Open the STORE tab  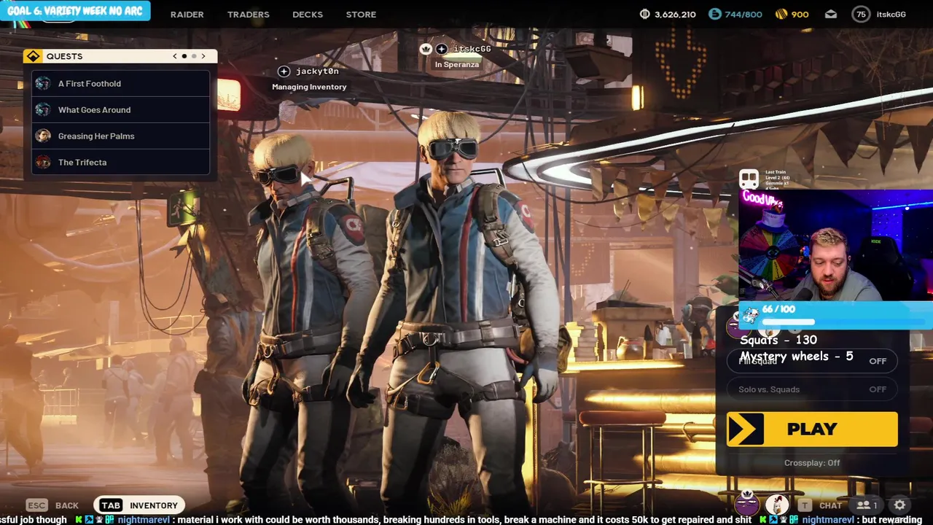pyautogui.click(x=361, y=15)
